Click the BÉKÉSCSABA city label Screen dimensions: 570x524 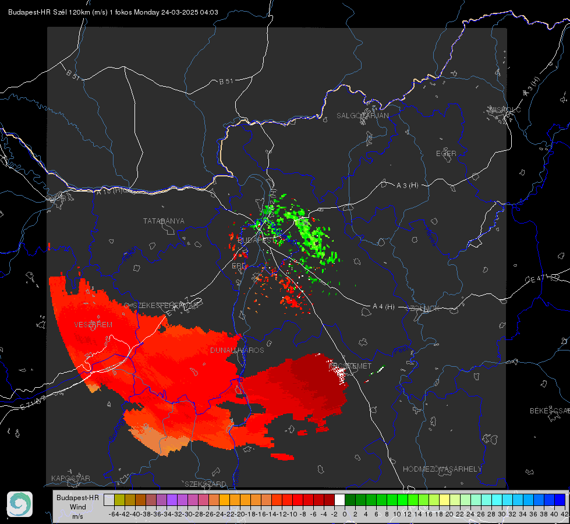pyautogui.click(x=550, y=411)
